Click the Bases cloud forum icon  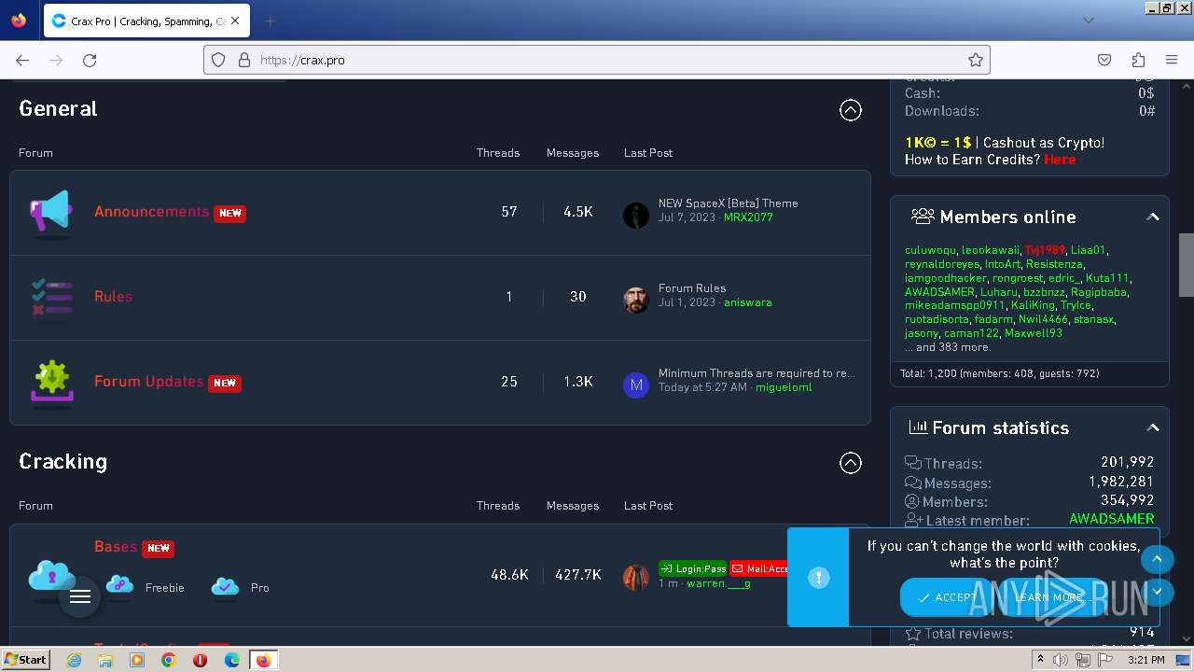51,577
